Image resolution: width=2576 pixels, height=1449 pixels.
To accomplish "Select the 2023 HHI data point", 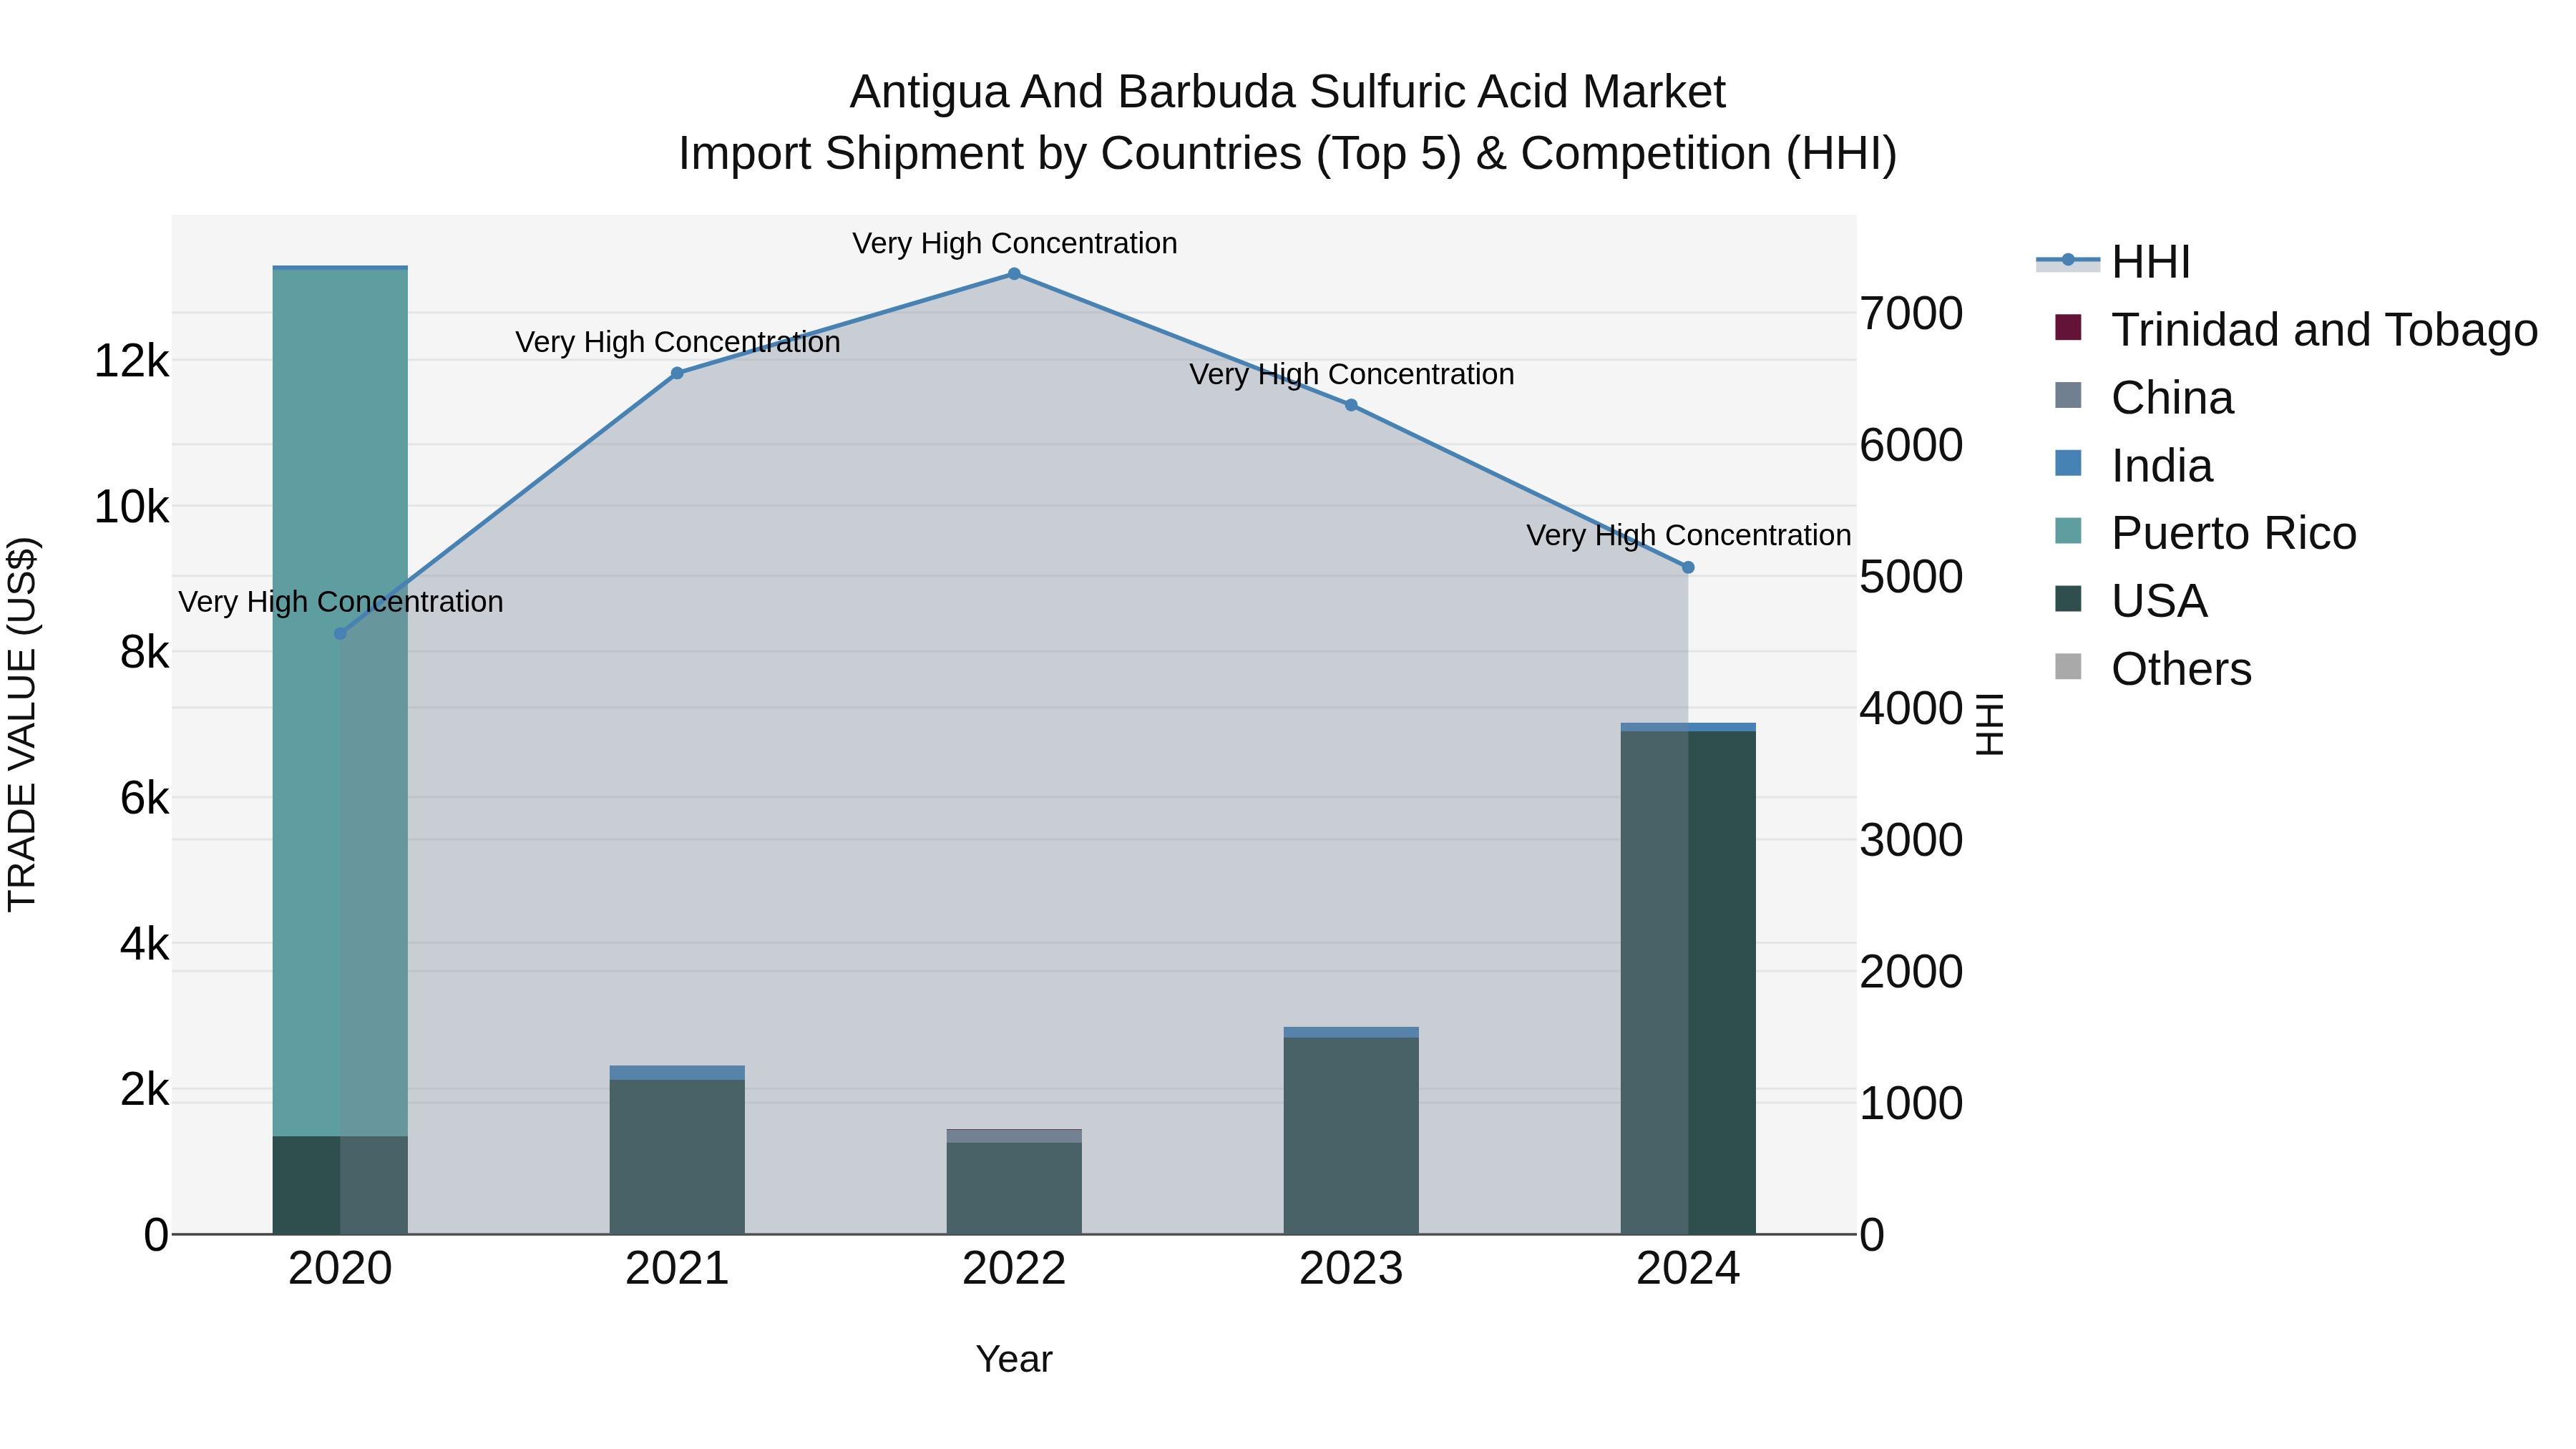I will (x=1351, y=405).
